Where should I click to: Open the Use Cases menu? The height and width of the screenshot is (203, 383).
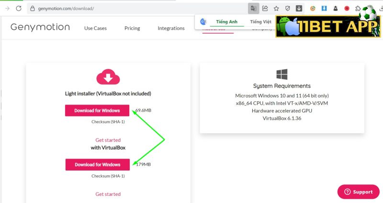[x=95, y=28]
